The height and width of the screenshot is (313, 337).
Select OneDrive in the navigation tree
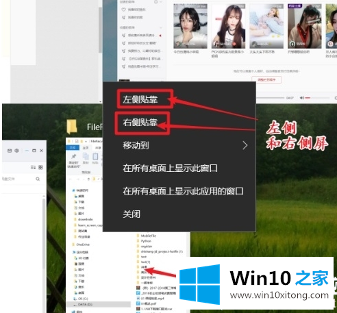pyautogui.click(x=81, y=245)
